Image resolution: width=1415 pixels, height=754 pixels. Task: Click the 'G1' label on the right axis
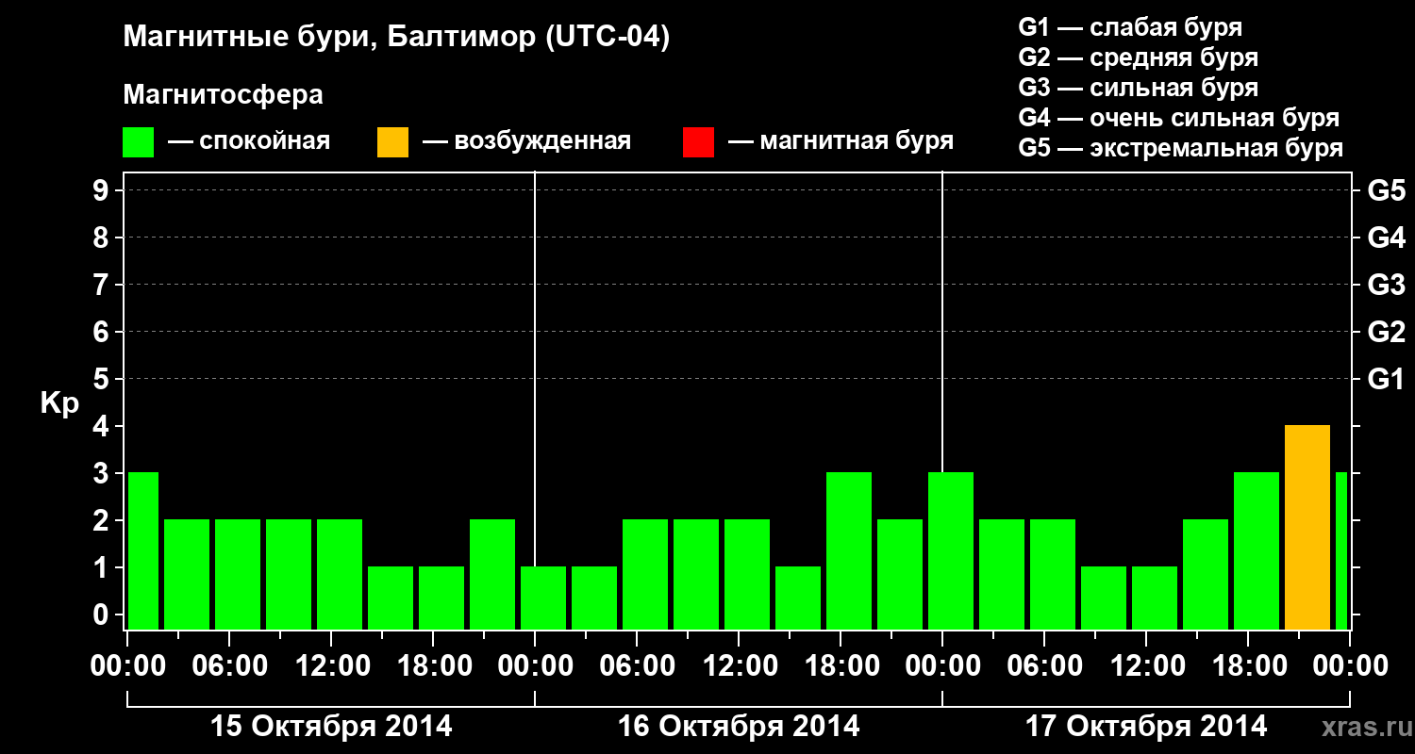[x=1386, y=379]
